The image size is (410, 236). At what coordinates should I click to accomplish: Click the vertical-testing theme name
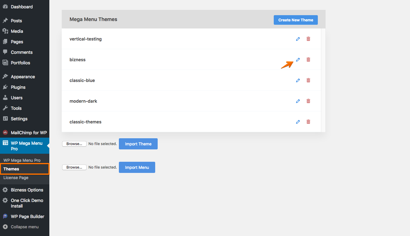[86, 39]
